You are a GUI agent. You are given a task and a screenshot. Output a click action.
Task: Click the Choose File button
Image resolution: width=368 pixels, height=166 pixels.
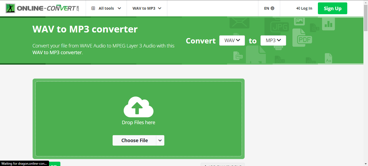click(x=134, y=141)
